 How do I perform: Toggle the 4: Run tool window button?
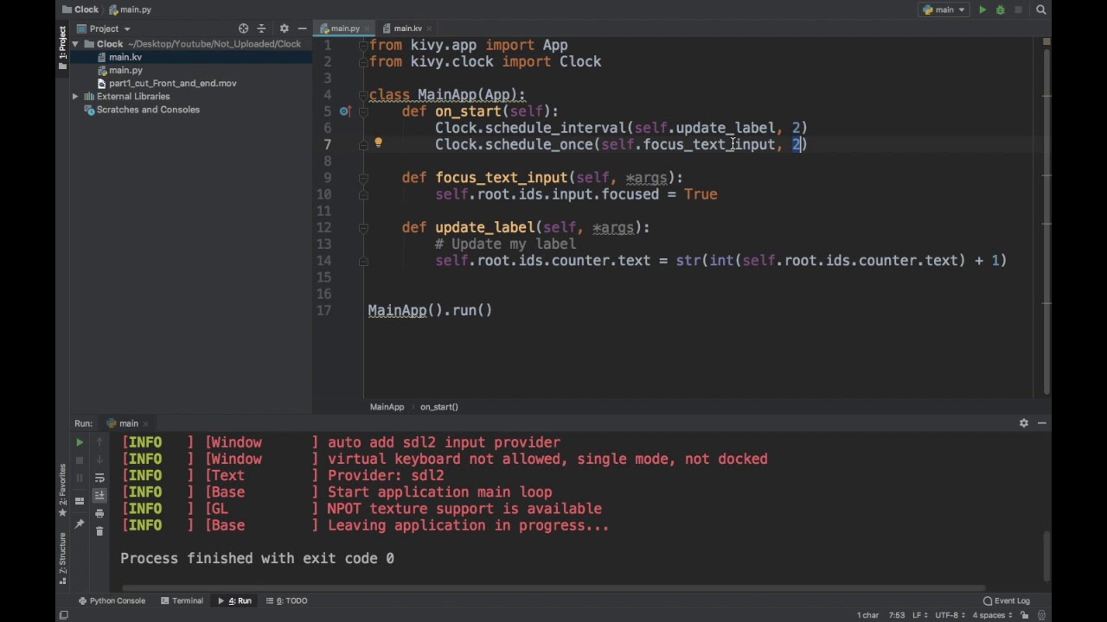[234, 600]
